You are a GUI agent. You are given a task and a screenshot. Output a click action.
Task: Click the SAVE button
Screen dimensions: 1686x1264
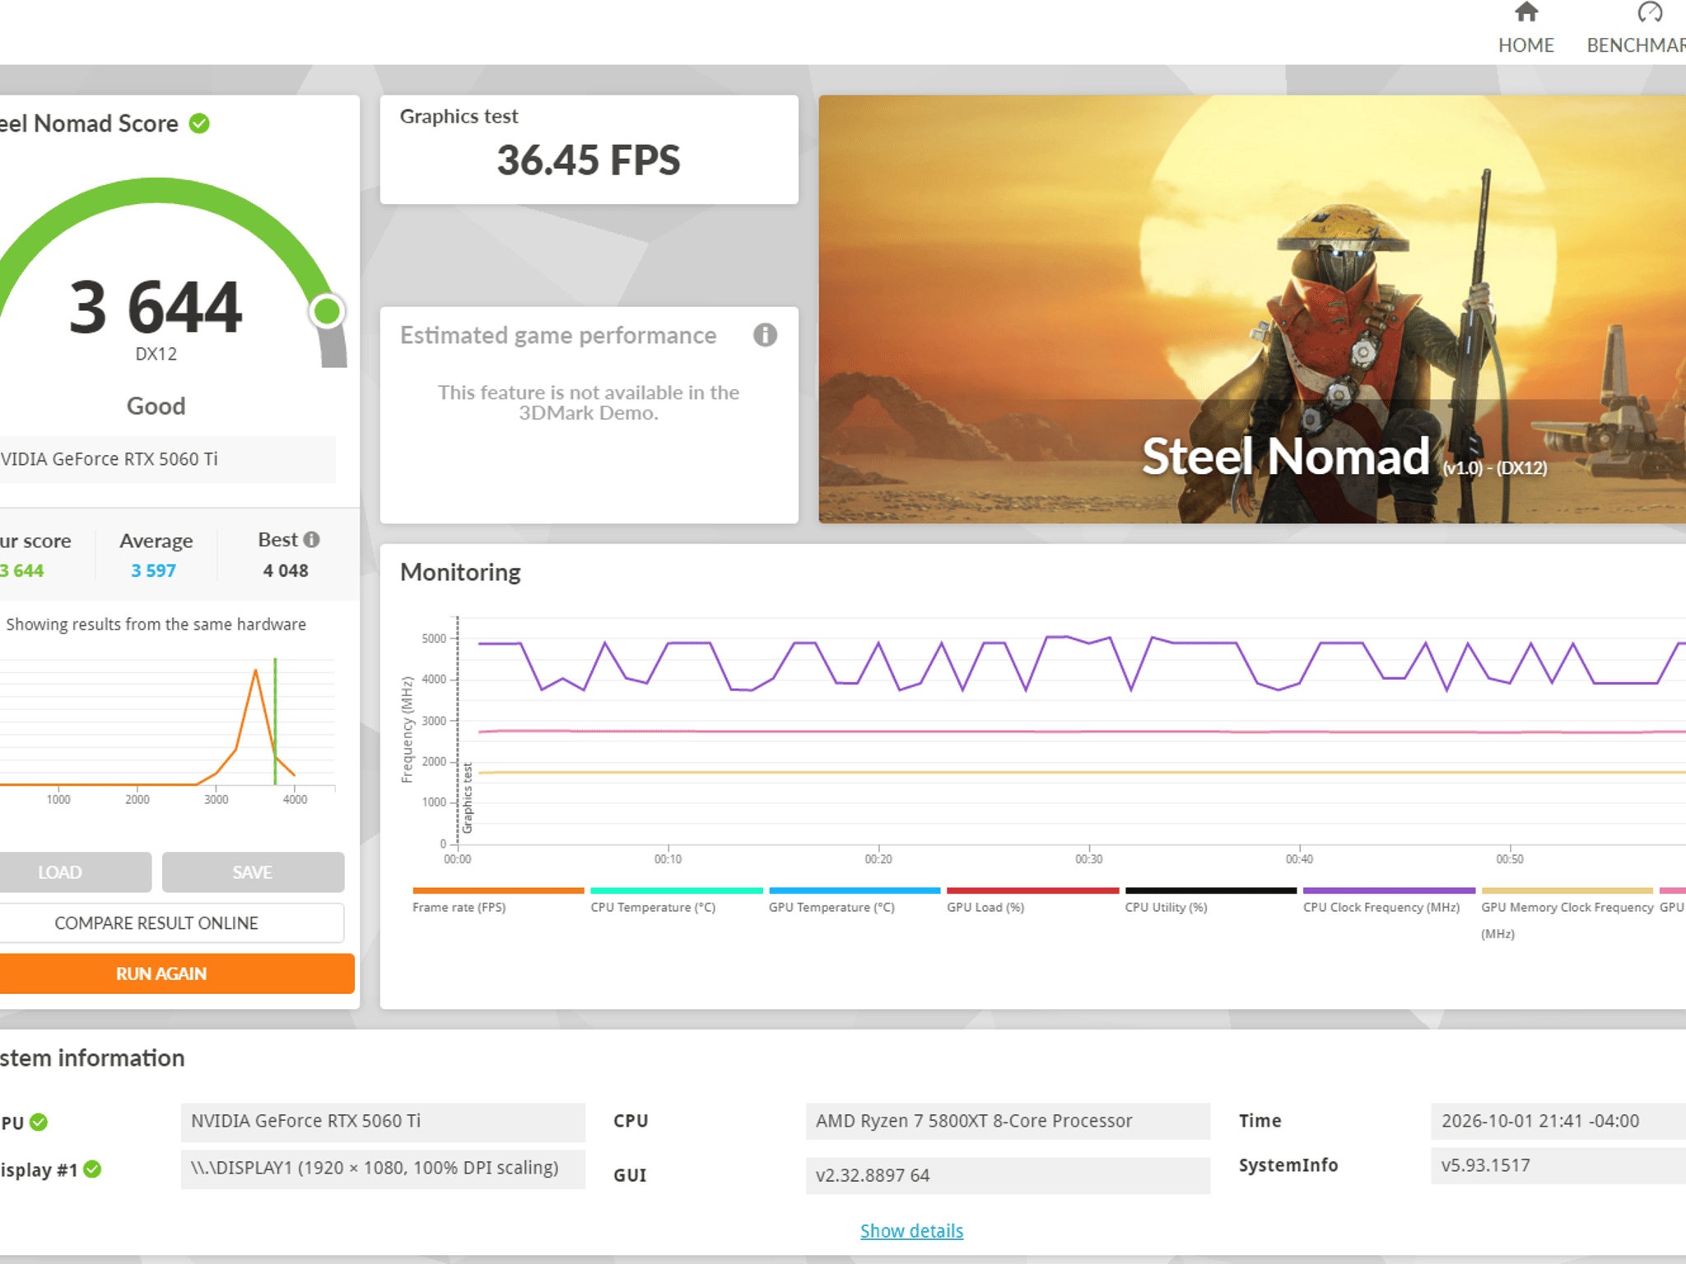253,872
